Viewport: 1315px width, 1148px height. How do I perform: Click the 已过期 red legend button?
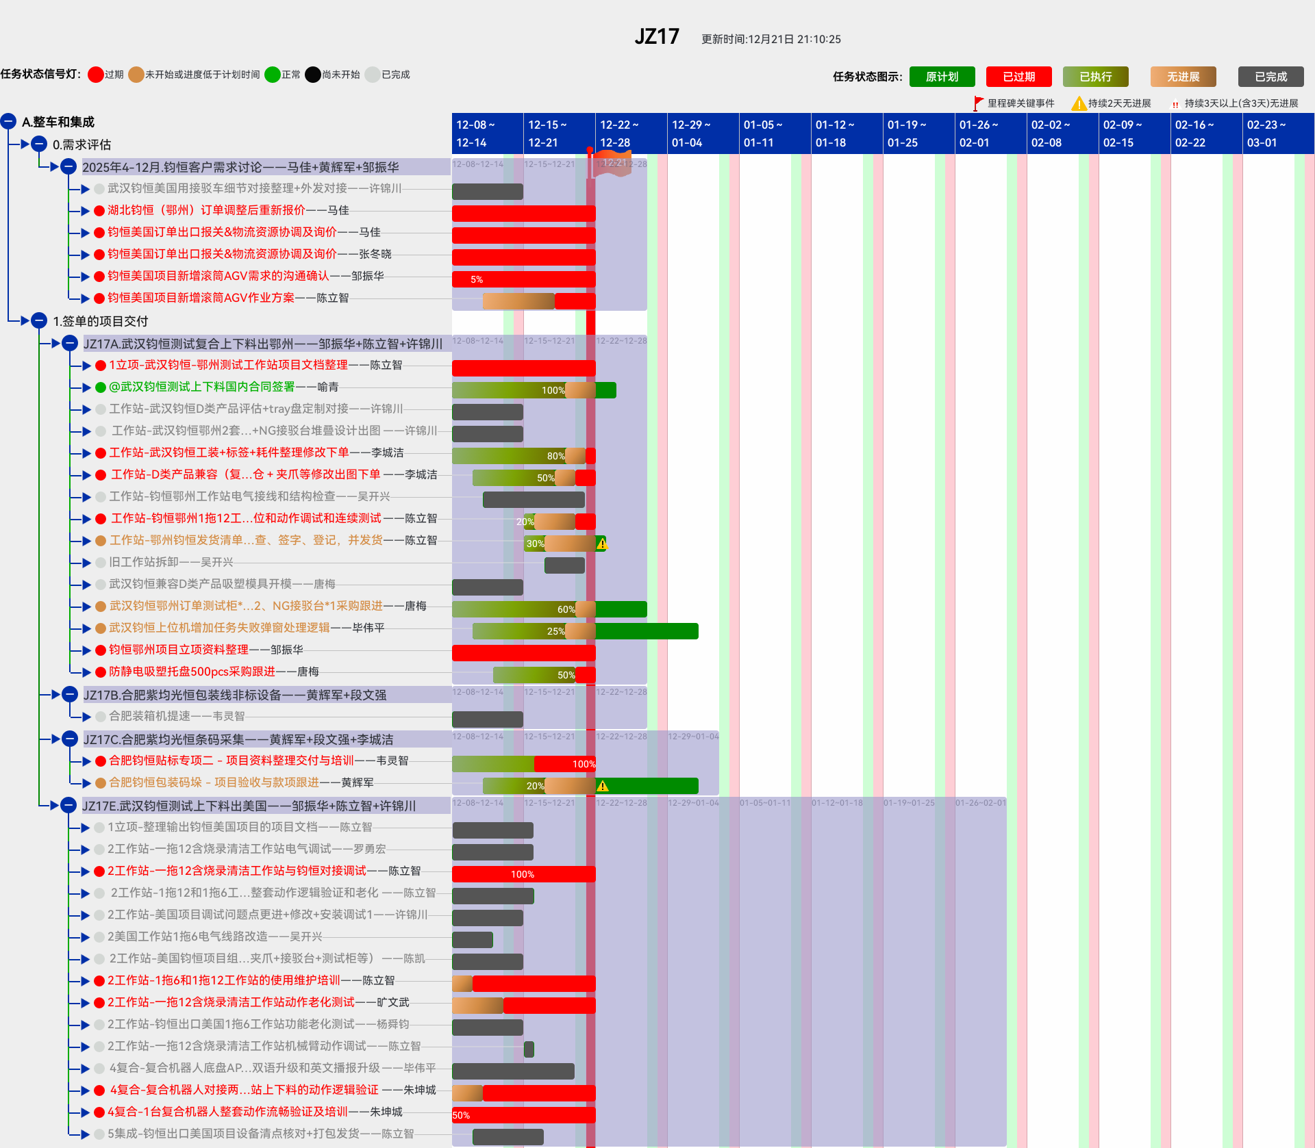click(1018, 77)
